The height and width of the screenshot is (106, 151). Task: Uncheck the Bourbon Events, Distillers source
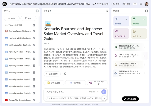click(34, 31)
